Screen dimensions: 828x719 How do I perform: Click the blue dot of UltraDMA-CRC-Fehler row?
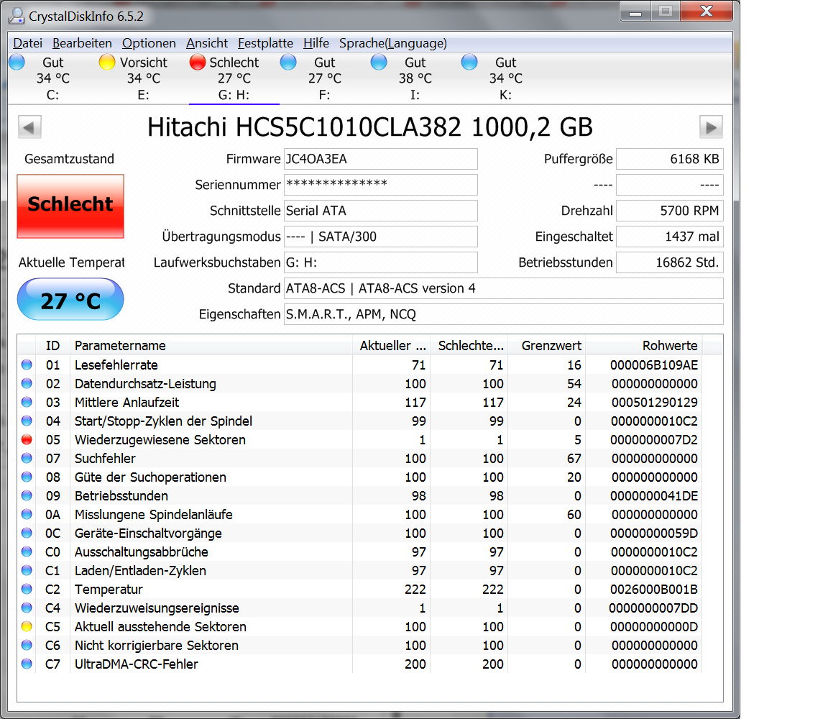coord(27,664)
